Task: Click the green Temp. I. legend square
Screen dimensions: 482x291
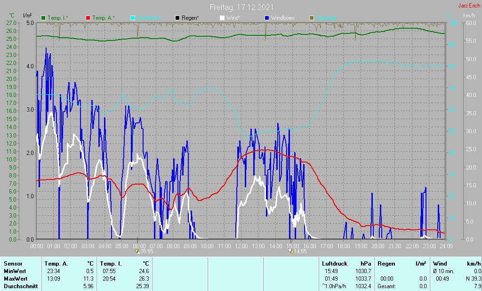Action: 43,18
